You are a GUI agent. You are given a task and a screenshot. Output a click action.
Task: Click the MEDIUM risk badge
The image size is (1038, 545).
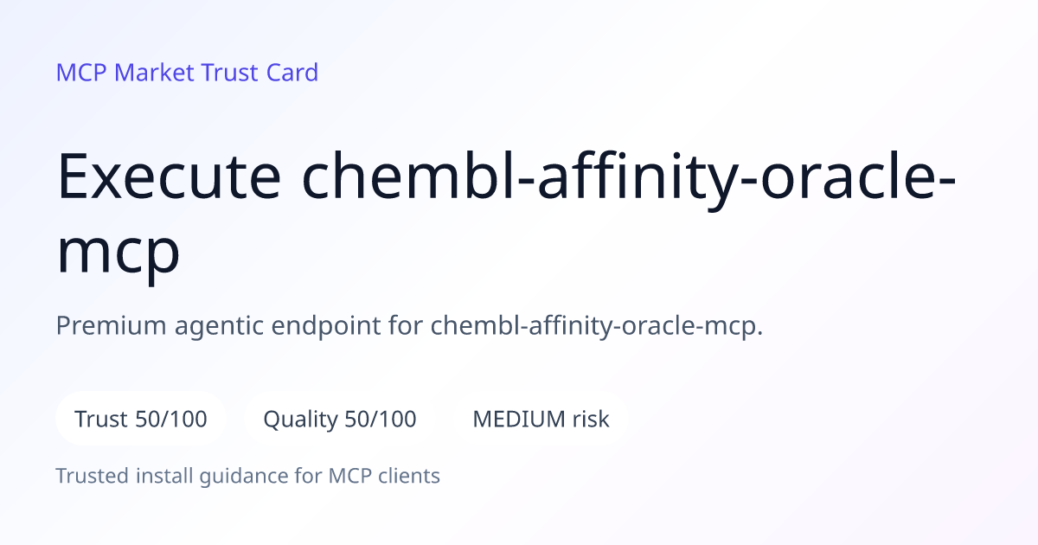tap(541, 420)
